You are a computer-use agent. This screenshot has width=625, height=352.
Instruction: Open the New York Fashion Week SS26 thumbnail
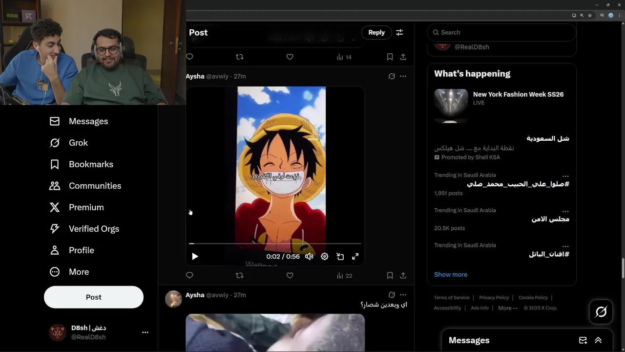tap(451, 106)
